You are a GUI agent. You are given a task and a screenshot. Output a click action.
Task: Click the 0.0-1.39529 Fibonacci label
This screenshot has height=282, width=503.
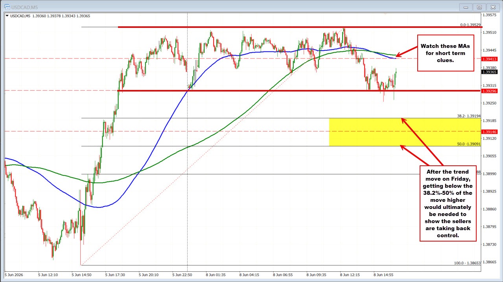(x=470, y=24)
